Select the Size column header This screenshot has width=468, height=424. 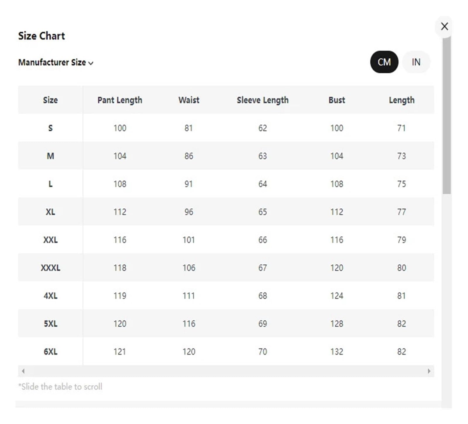pyautogui.click(x=50, y=100)
